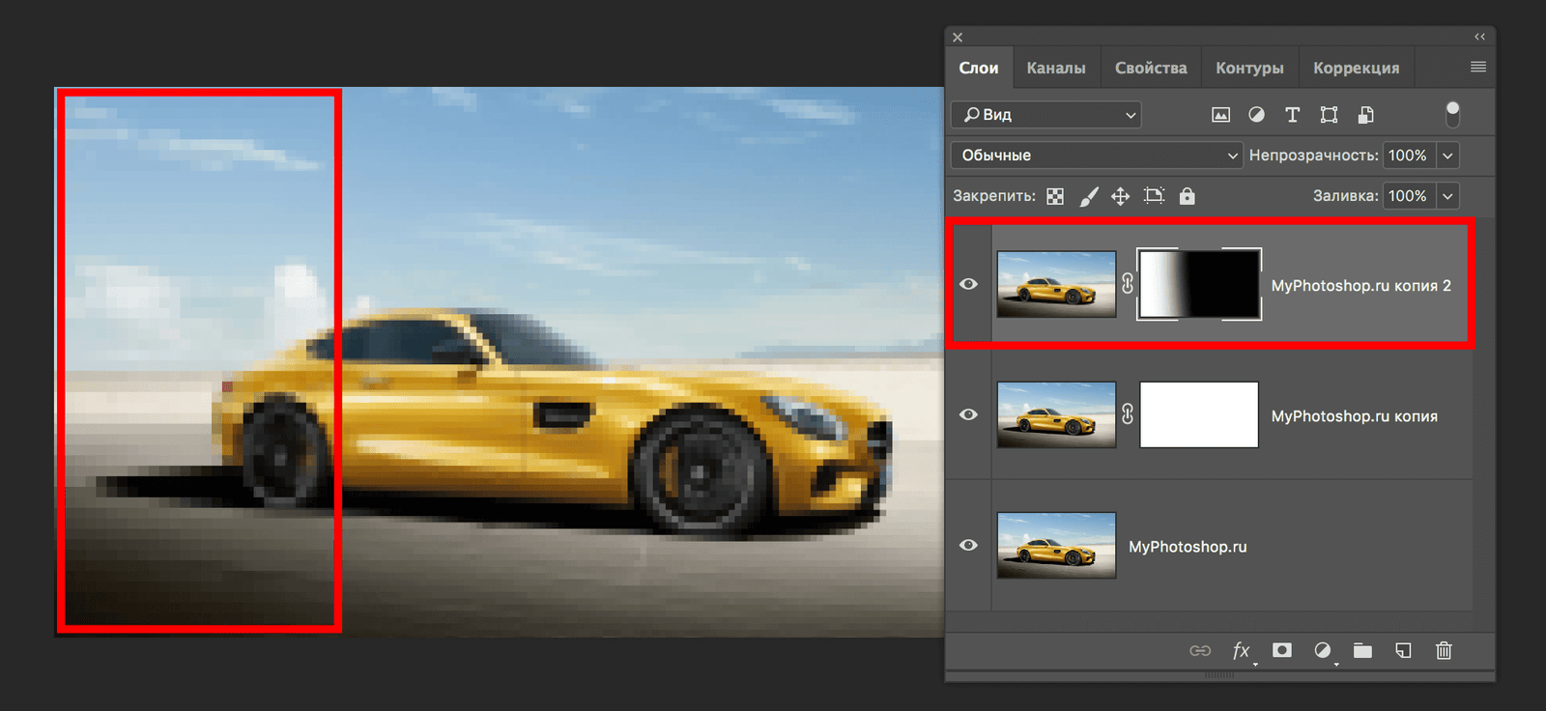Create a new group with folder icon

pos(1362,650)
